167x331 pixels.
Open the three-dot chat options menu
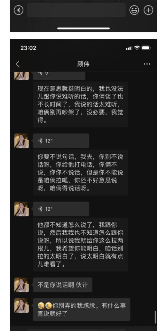pos(147,64)
